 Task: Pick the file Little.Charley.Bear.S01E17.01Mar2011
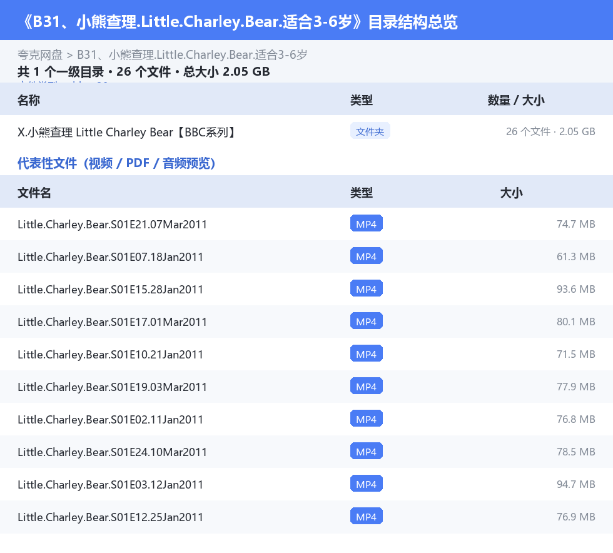pos(112,322)
